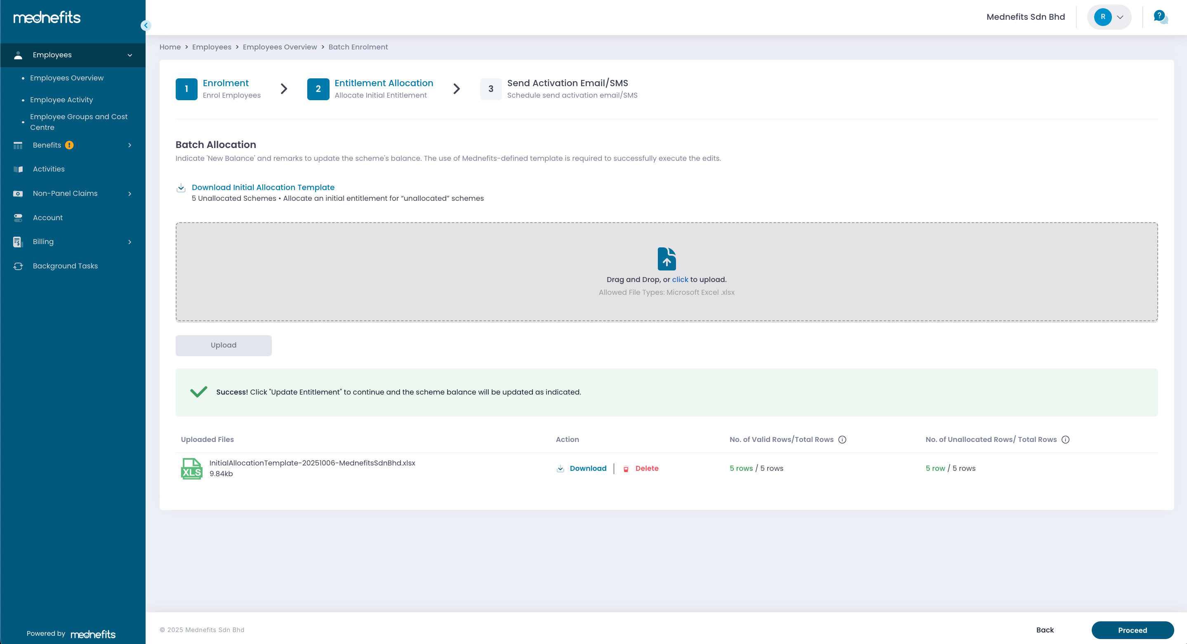Click the template download arrow icon
Image resolution: width=1187 pixels, height=644 pixels.
[x=181, y=188]
